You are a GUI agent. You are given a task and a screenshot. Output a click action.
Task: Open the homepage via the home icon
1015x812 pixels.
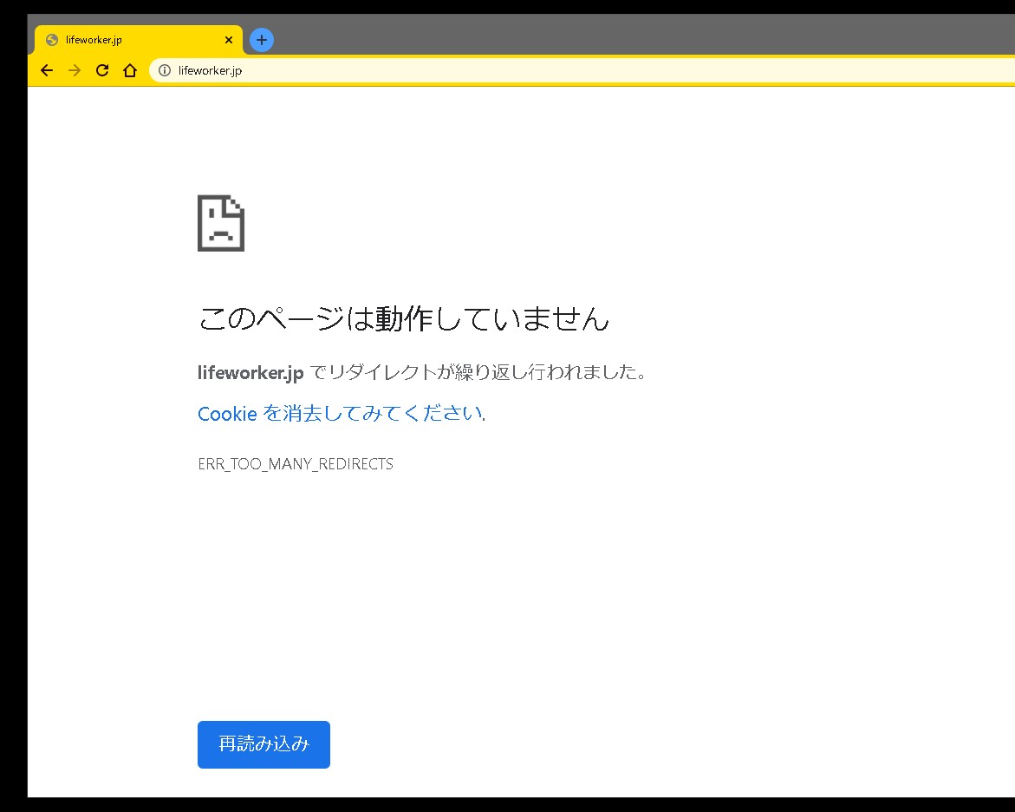click(x=130, y=70)
